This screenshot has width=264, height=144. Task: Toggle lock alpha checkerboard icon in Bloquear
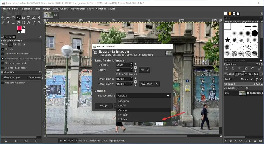[x=247, y=88]
